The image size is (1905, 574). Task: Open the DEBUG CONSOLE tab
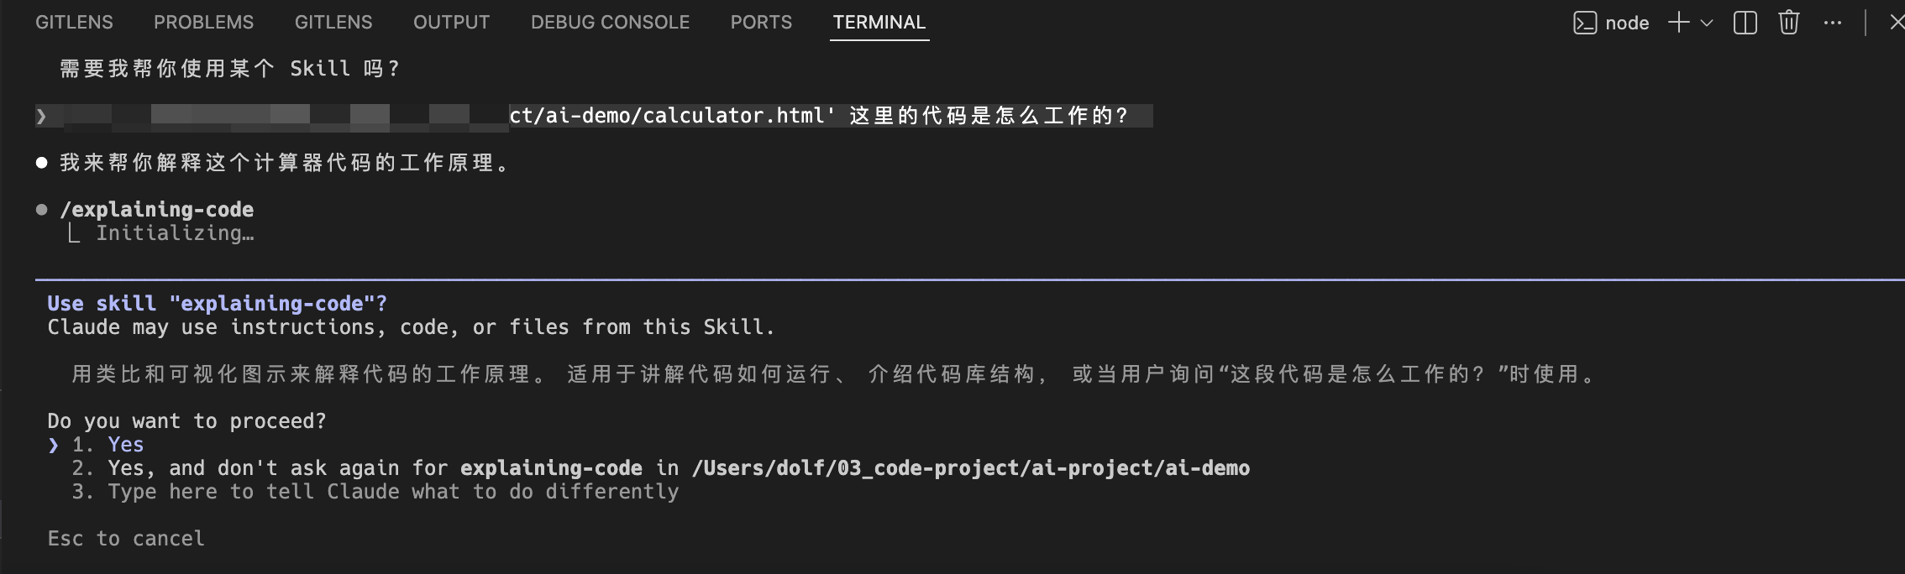[x=610, y=23]
